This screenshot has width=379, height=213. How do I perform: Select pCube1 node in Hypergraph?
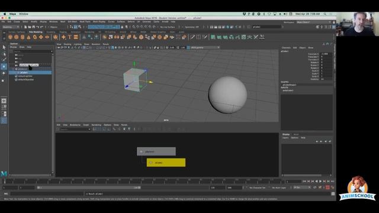click(x=166, y=163)
